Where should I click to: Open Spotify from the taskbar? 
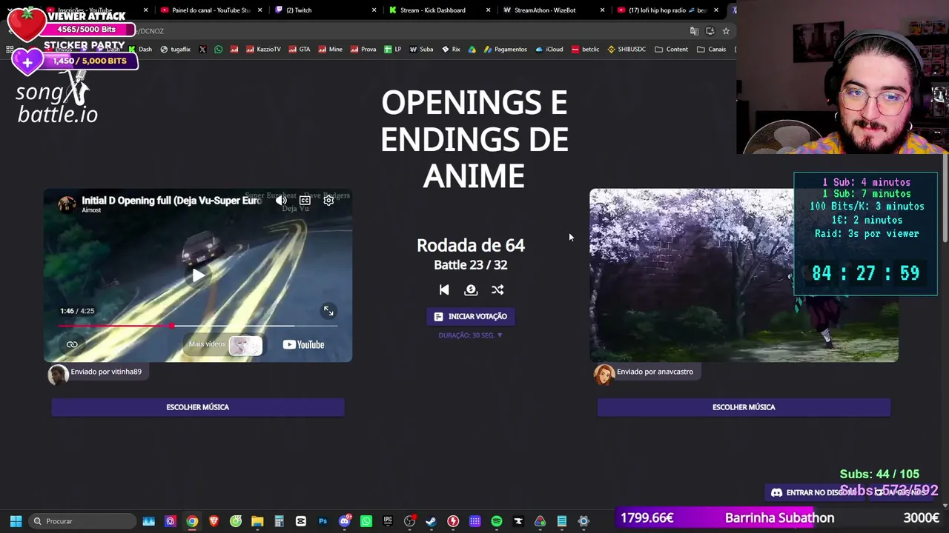coord(497,521)
